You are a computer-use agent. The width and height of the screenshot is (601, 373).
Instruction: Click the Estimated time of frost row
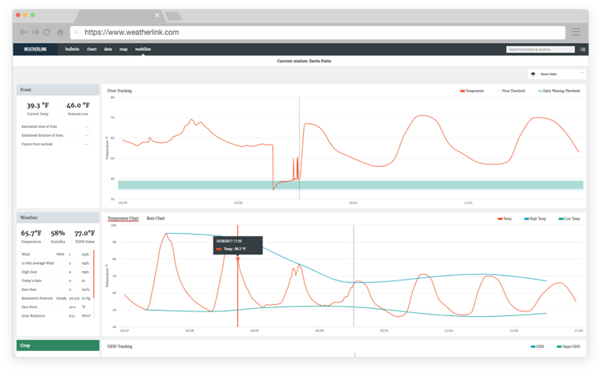click(x=55, y=126)
